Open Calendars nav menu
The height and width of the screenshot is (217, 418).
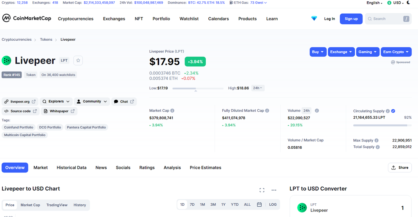218,19
